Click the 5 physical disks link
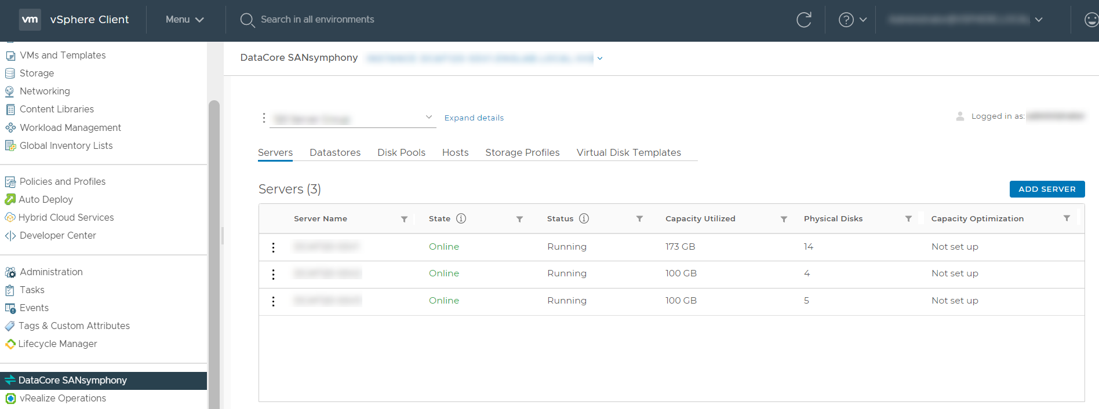Screen dimensions: 1099x409 pos(806,301)
